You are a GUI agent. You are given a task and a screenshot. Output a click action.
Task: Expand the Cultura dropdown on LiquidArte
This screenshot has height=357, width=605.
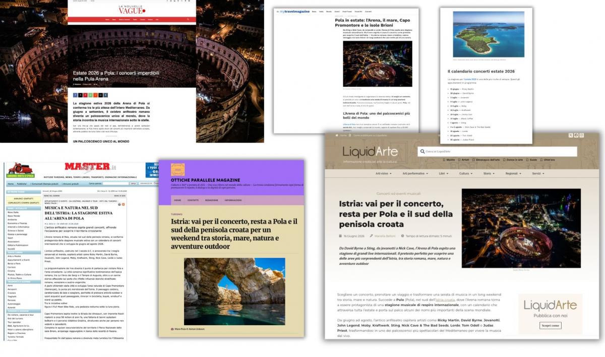pyautogui.click(x=465, y=173)
